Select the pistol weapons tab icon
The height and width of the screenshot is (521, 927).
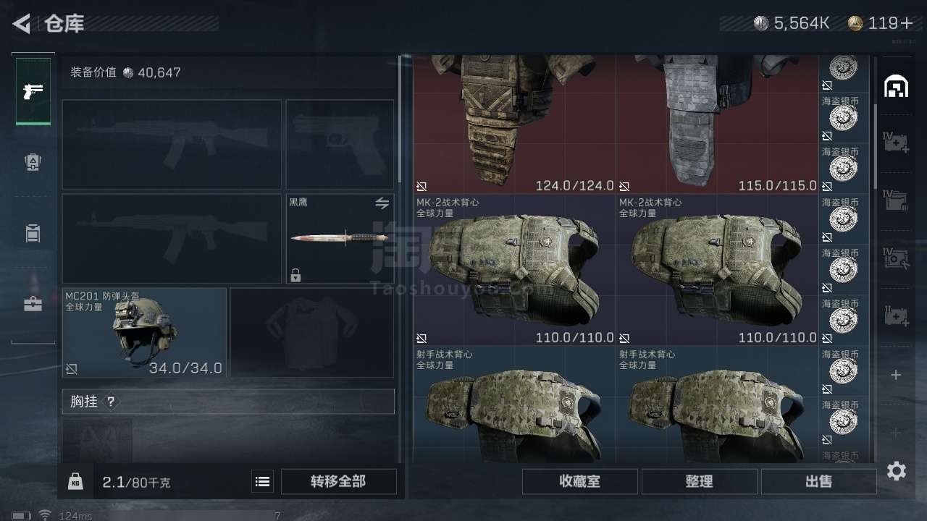[33, 91]
